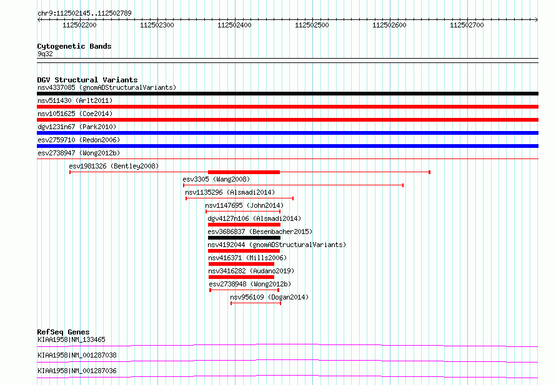The width and height of the screenshot is (556, 385).
Task: Select variant label nsv1051625 (Coe2014)
Action: [x=75, y=114]
